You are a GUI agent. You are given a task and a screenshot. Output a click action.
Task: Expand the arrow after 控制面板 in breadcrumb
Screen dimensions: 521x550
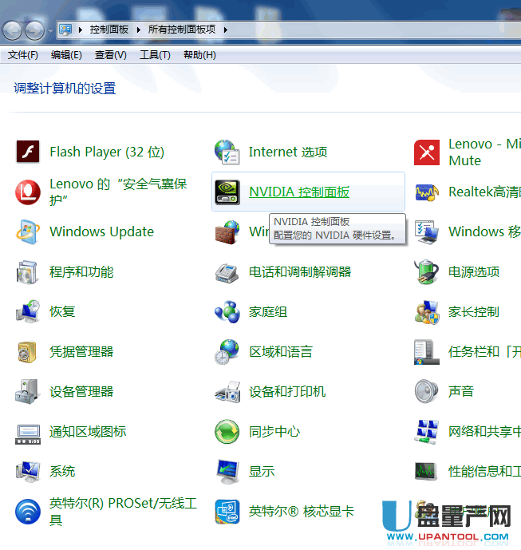pyautogui.click(x=138, y=30)
